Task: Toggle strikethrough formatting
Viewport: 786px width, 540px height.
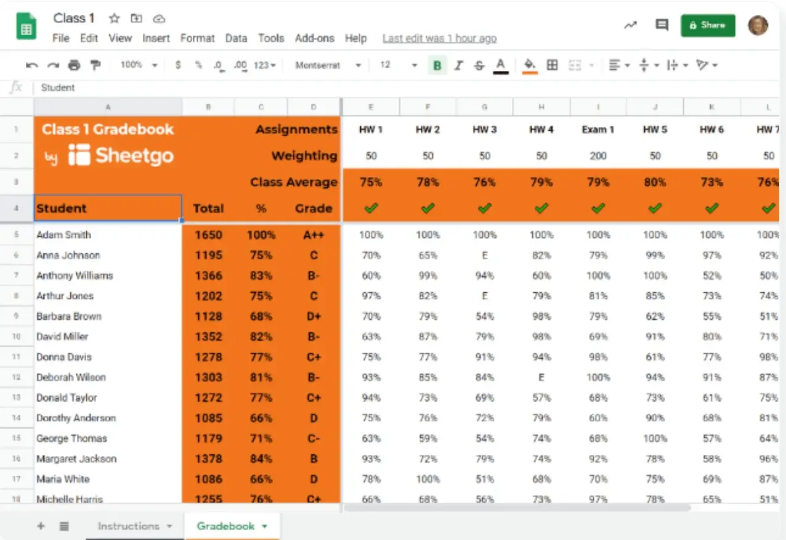Action: tap(479, 65)
